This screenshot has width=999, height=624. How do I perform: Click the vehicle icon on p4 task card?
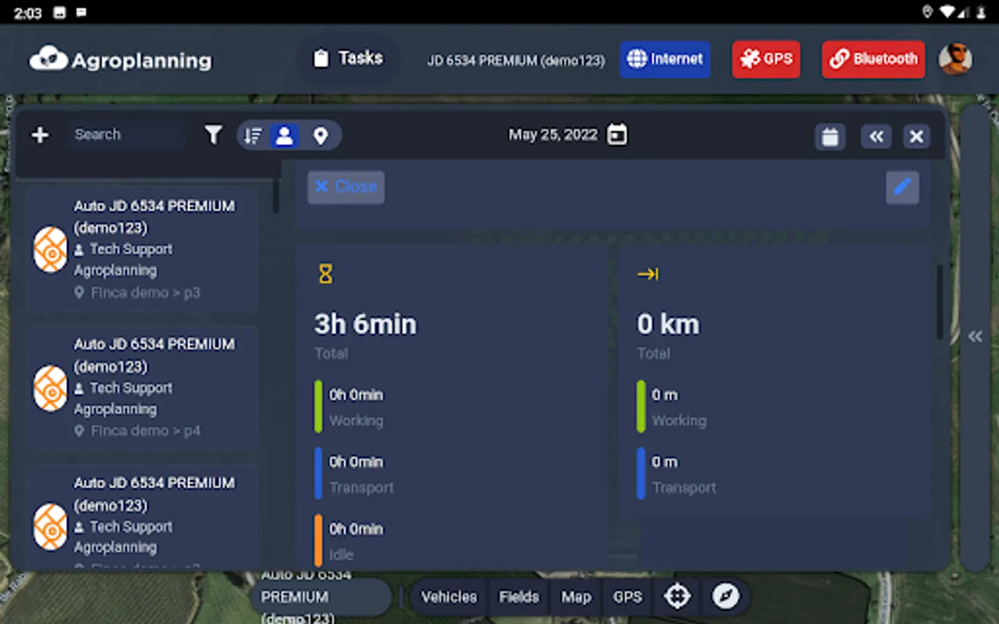coord(51,388)
